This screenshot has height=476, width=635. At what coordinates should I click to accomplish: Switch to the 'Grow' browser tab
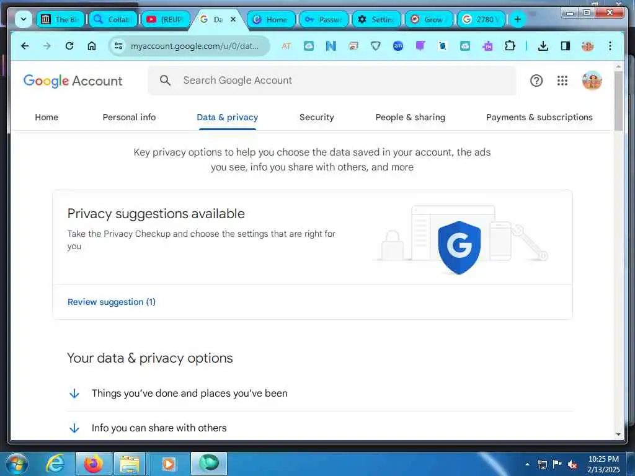coord(429,19)
